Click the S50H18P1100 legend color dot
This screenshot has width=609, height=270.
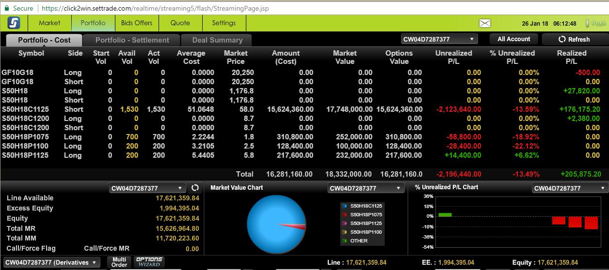pos(344,232)
